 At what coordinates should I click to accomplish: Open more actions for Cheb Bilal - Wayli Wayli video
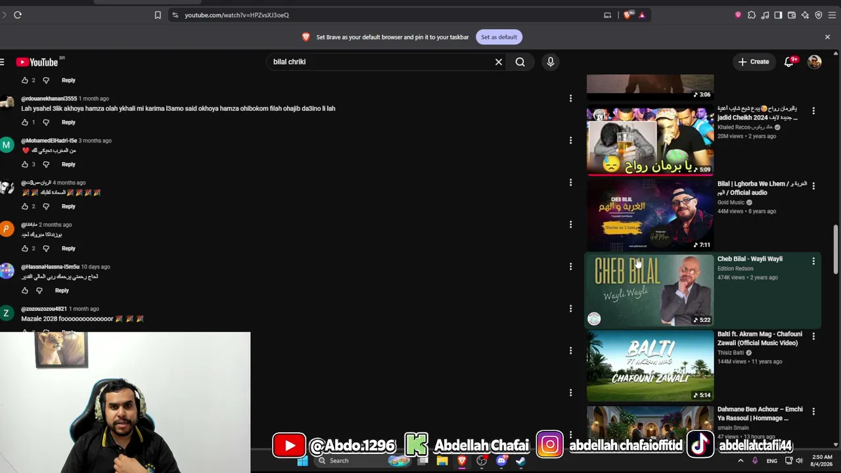click(813, 261)
